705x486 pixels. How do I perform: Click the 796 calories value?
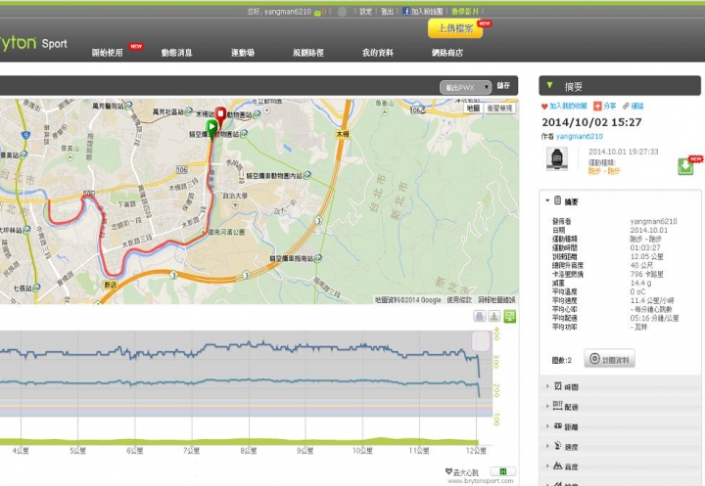(646, 274)
